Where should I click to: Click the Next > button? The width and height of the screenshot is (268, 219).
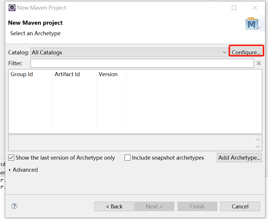(154, 206)
